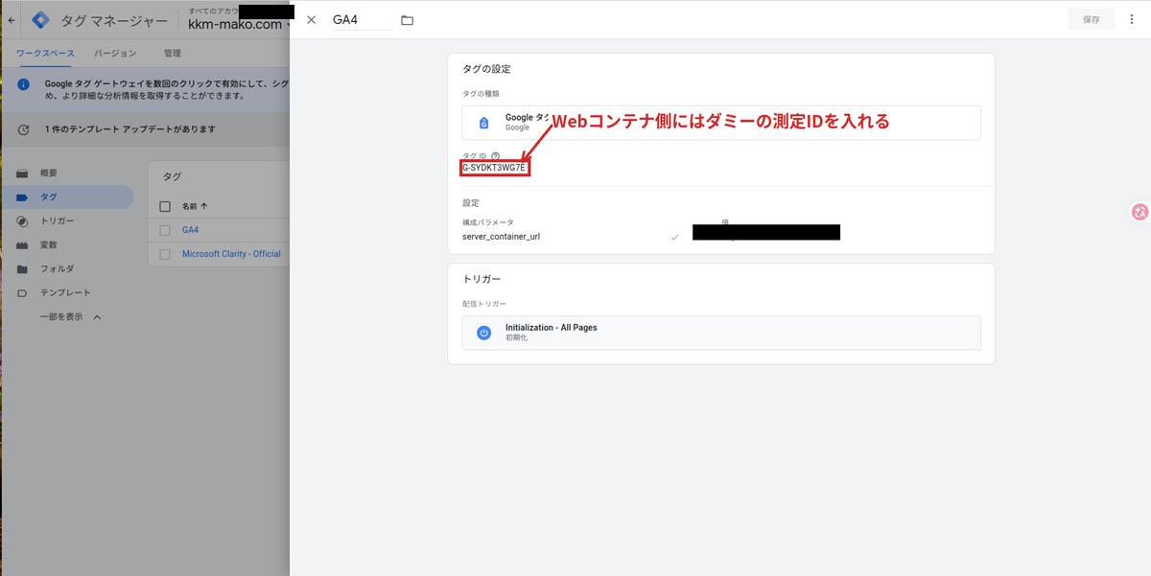Click the テンプレート sidebar icon
Screen dimensions: 1151x576
coord(22,293)
